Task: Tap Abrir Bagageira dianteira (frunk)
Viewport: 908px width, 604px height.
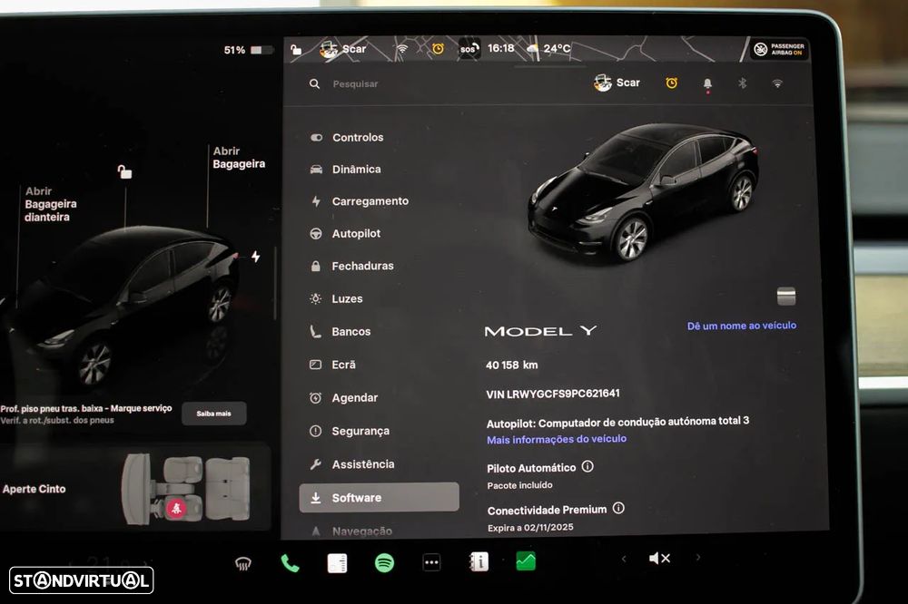Action: click(50, 204)
